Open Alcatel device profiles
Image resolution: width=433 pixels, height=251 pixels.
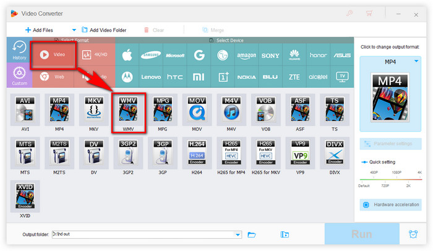318,77
